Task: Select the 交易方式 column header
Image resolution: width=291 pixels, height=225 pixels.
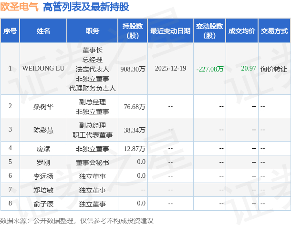Action: point(274,31)
